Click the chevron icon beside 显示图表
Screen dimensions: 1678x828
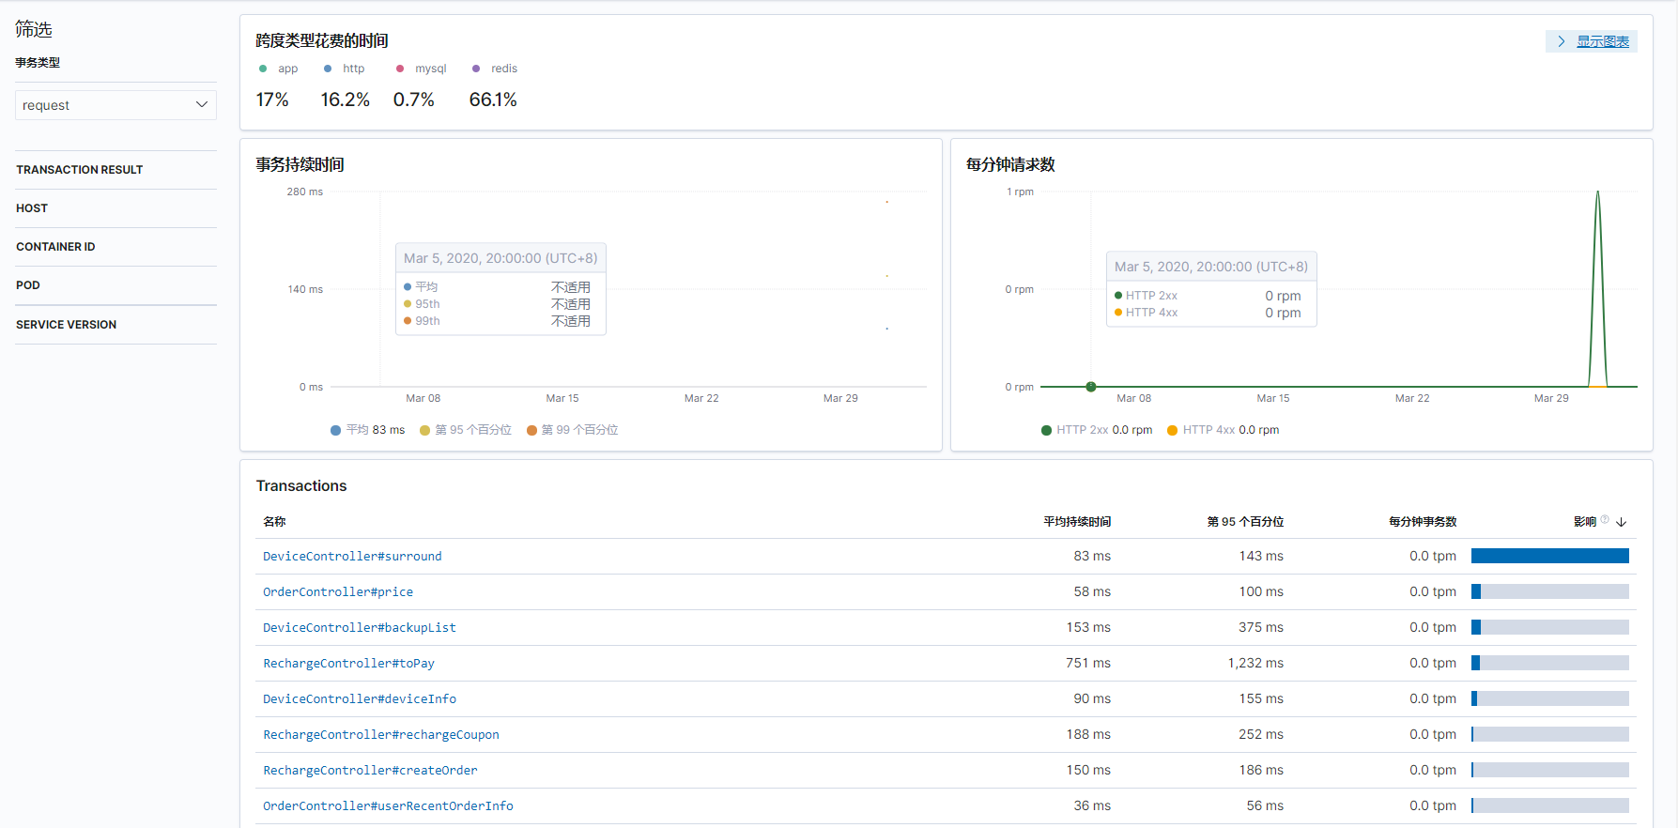pos(1562,41)
